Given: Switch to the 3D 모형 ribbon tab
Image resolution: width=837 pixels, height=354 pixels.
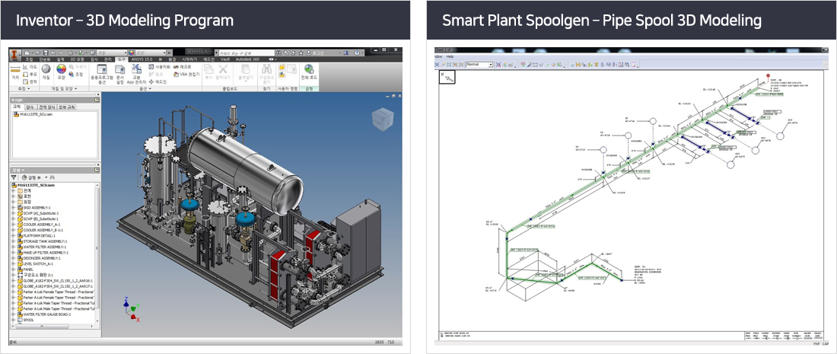Looking at the screenshot, I should (78, 59).
